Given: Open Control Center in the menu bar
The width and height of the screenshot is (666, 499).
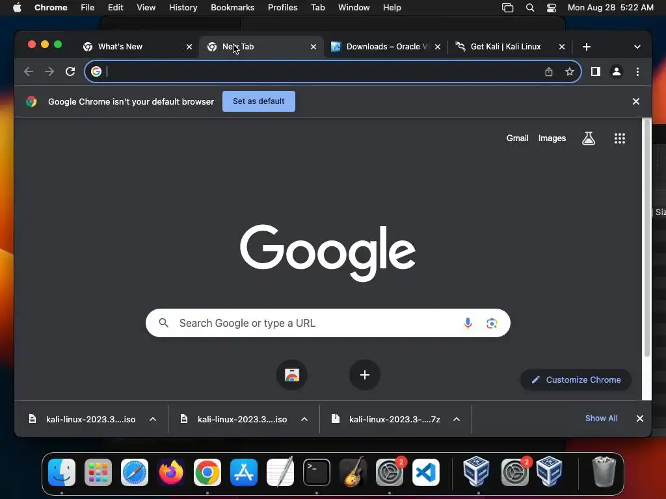Looking at the screenshot, I should tap(552, 8).
